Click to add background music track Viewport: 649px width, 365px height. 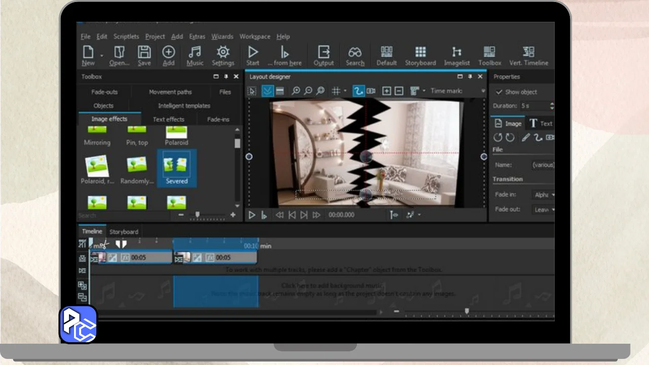click(333, 286)
